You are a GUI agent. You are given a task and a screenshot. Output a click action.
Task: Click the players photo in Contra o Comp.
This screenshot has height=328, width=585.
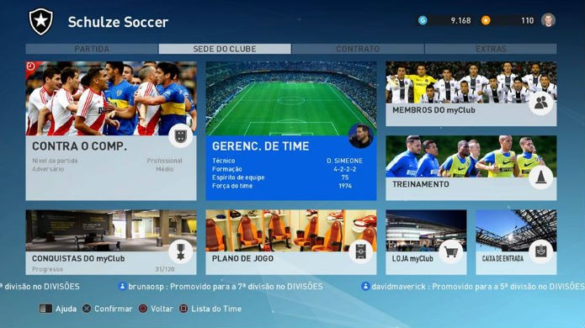point(111,98)
